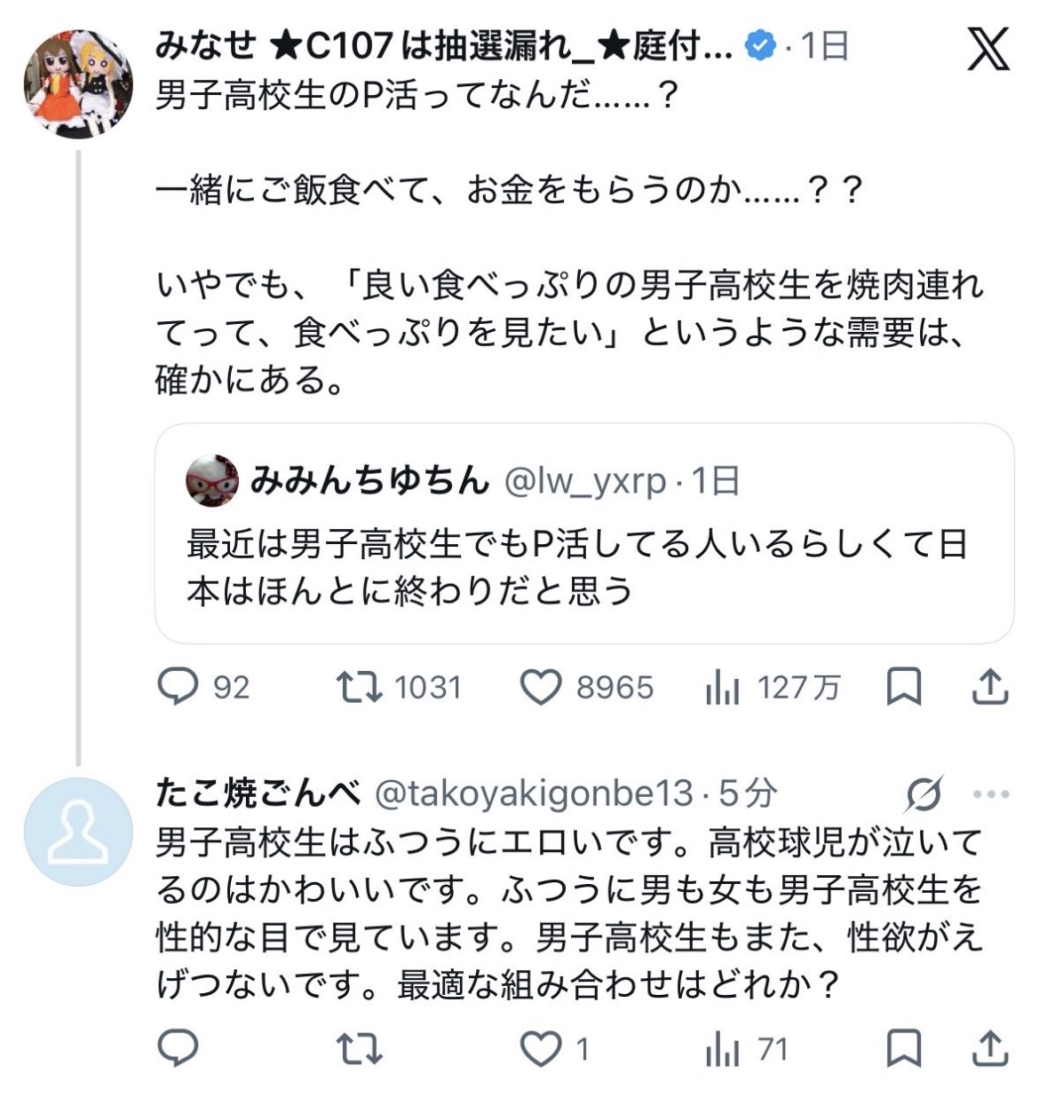
Task: Visit the @takoyakigonbe13 profile link
Action: coord(534,793)
